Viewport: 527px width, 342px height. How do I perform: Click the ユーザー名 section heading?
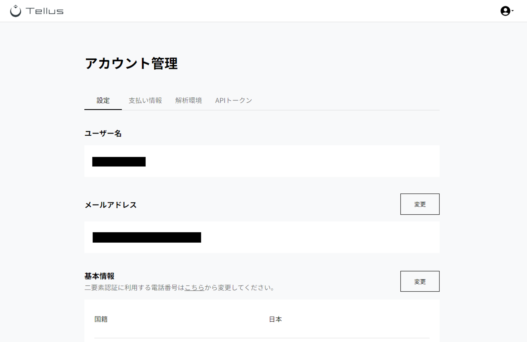tap(103, 134)
